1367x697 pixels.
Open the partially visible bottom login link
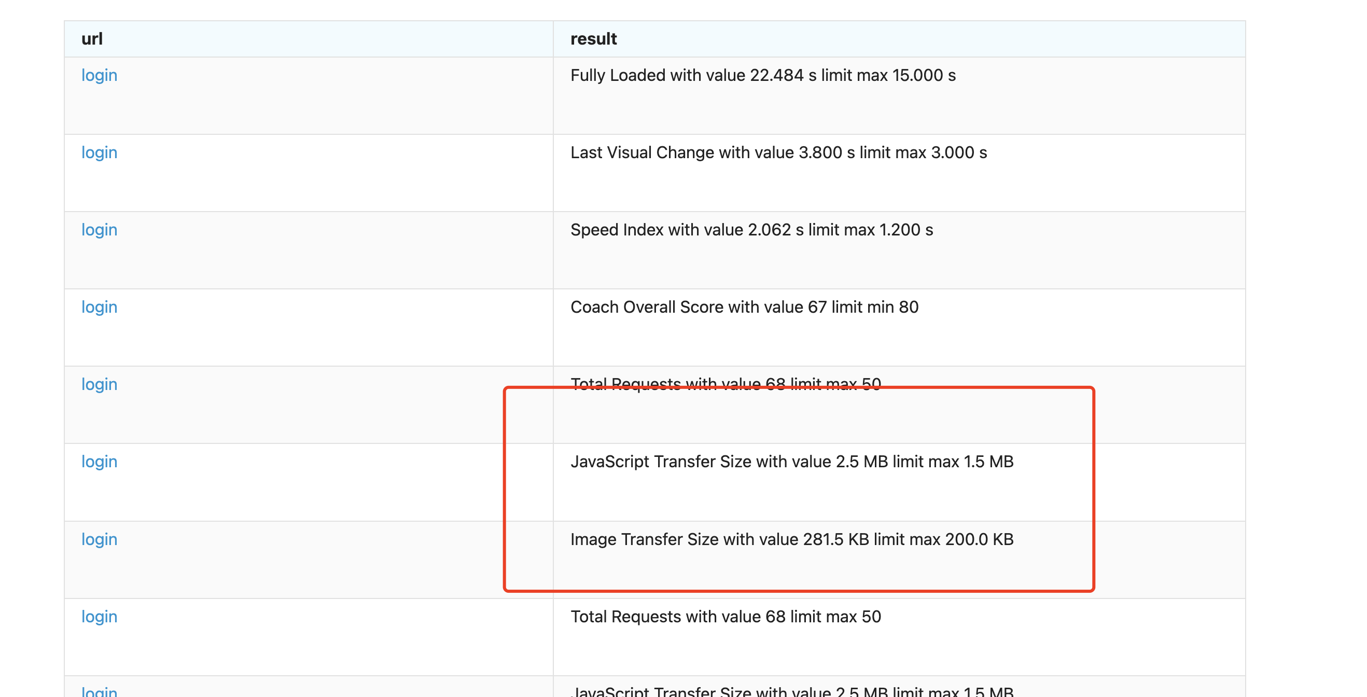[x=99, y=691]
